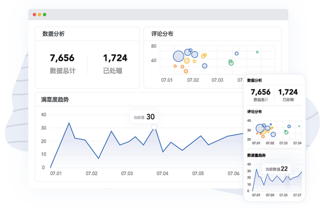Viewport: 323px width, 209px height.
Task: Click the circle marker under 当前值 30
Action: click(155, 127)
